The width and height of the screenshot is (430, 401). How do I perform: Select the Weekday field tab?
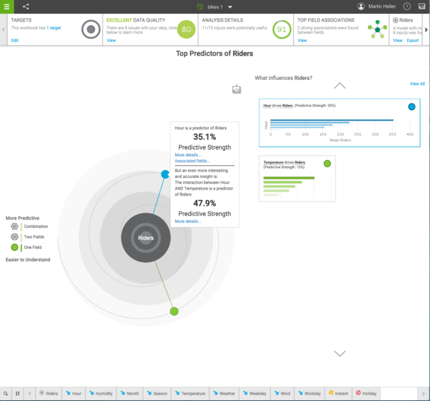point(255,393)
